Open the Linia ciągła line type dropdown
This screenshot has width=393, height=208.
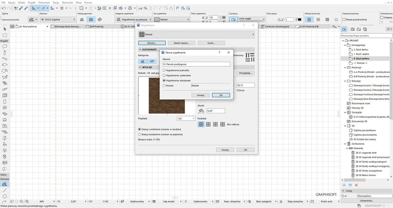tap(251, 19)
